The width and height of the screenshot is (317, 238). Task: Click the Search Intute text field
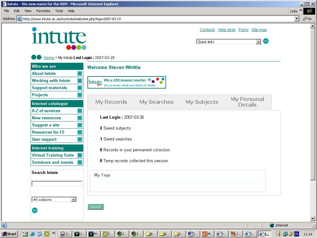(x=57, y=183)
